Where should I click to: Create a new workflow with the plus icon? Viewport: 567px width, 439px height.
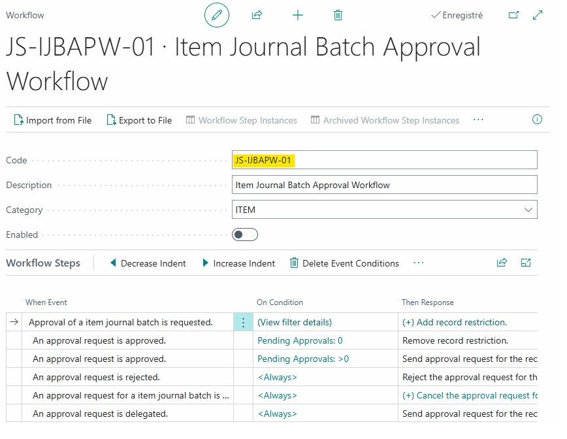(x=297, y=14)
